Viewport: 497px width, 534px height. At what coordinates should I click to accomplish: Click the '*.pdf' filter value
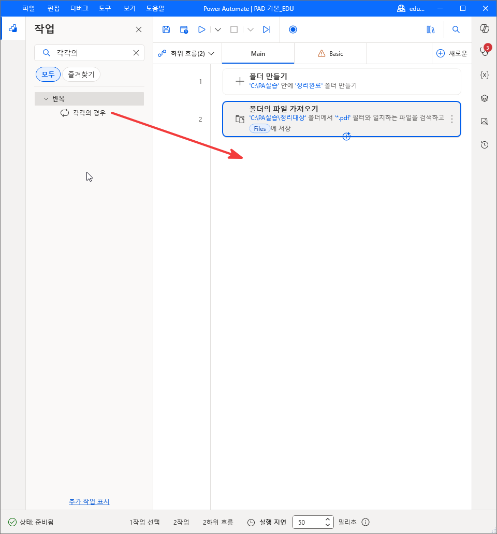pyautogui.click(x=342, y=117)
